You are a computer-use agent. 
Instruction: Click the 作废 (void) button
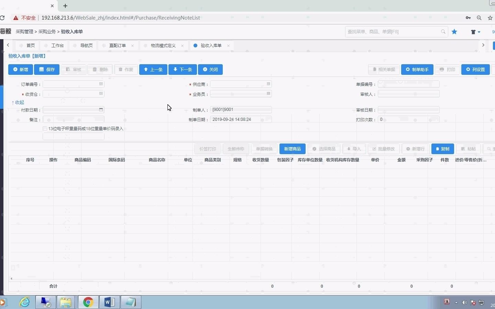point(126,69)
